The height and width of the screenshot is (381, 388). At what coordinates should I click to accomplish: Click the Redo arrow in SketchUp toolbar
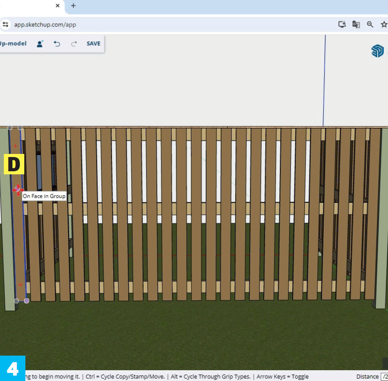coord(74,44)
